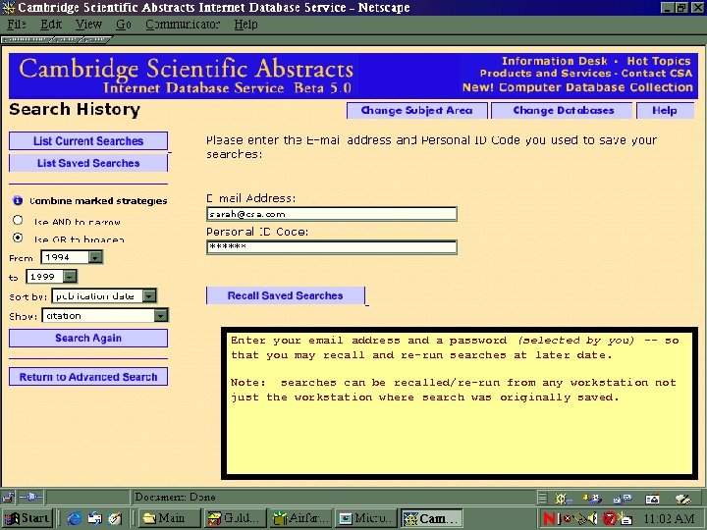The height and width of the screenshot is (530, 707).
Task: Open the Help menu in menu bar
Action: pos(245,25)
